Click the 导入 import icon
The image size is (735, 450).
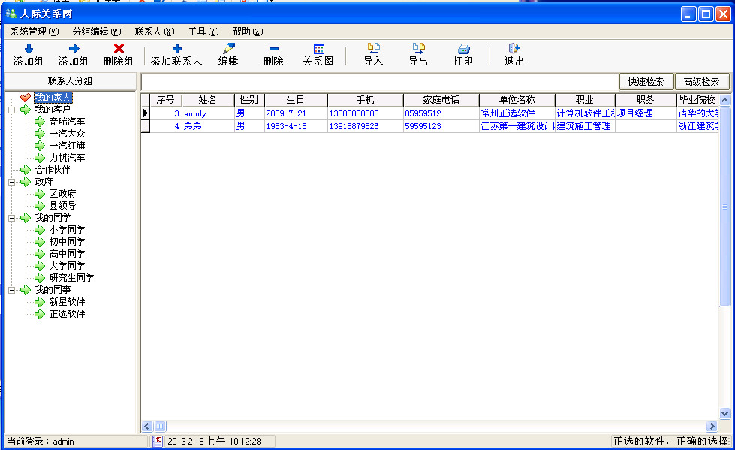tap(373, 49)
